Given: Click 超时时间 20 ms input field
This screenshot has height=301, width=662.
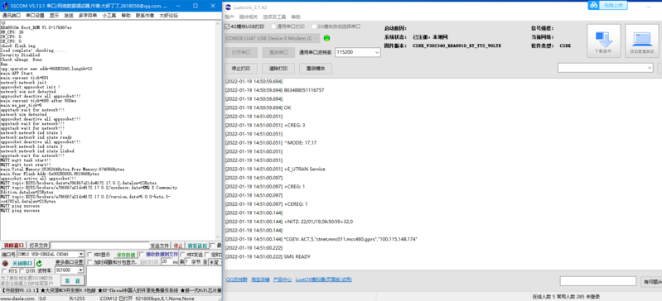Looking at the screenshot, I should (166, 262).
